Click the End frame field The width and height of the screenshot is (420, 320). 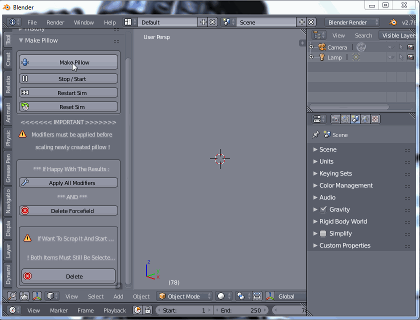tap(240, 310)
